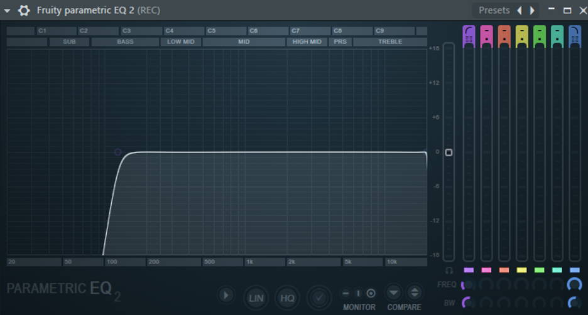Click the 1k frequency label on bottom axis

[x=250, y=262]
